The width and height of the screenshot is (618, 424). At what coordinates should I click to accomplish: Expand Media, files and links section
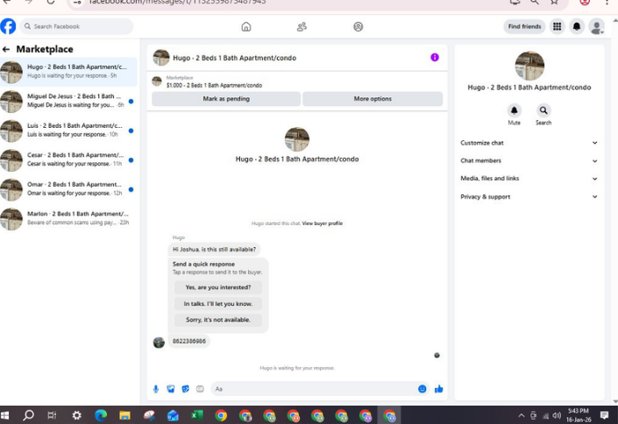[x=529, y=179]
